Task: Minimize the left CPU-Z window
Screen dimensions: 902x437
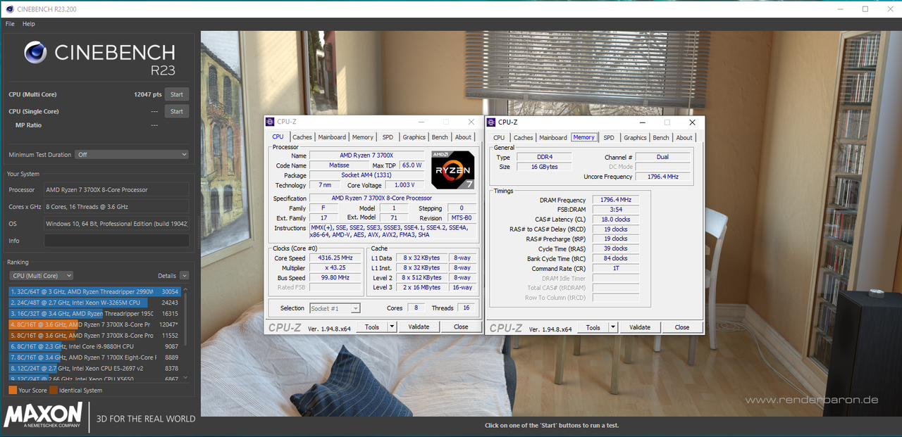Action: [x=420, y=122]
